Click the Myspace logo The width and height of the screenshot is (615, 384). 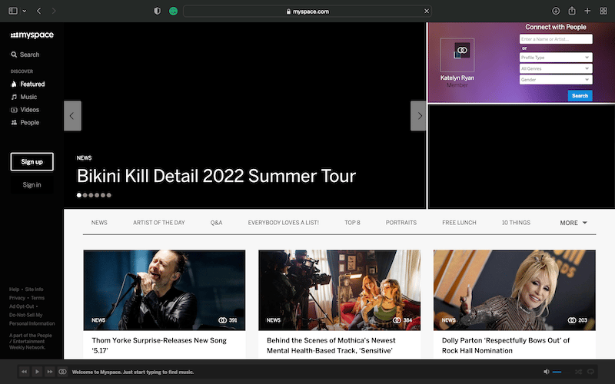tap(32, 35)
